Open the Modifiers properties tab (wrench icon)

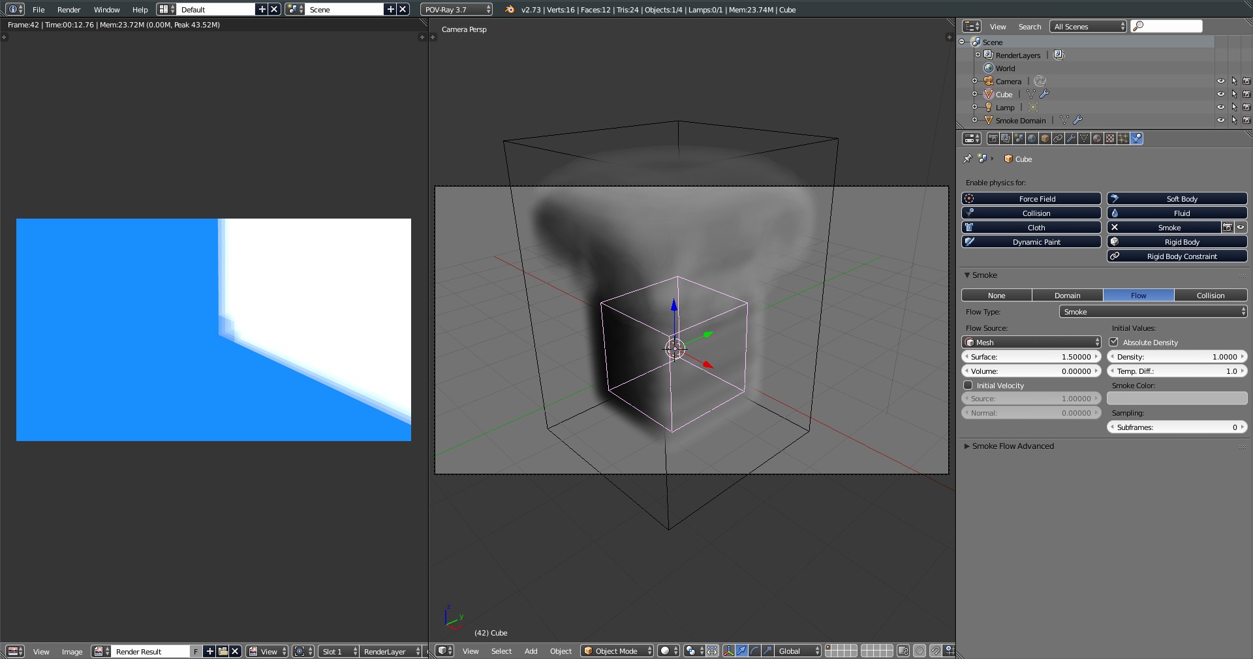[1071, 138]
